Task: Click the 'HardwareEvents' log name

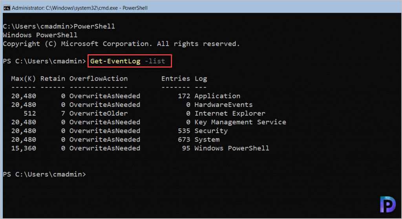Action: pyautogui.click(x=223, y=105)
